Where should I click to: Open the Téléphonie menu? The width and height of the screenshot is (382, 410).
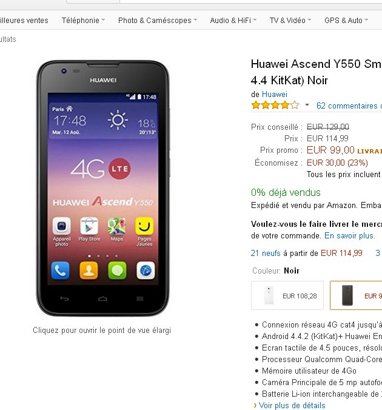click(x=83, y=21)
